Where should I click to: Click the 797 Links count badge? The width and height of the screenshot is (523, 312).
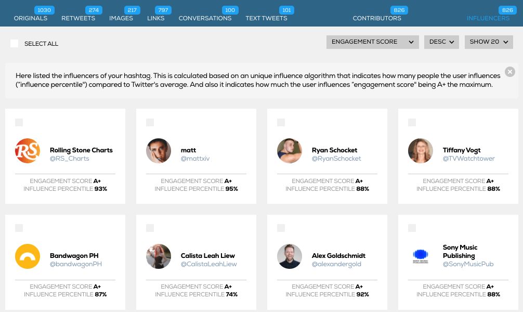click(163, 10)
